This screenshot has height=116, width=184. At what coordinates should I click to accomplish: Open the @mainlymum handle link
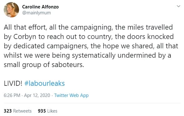(x=36, y=13)
